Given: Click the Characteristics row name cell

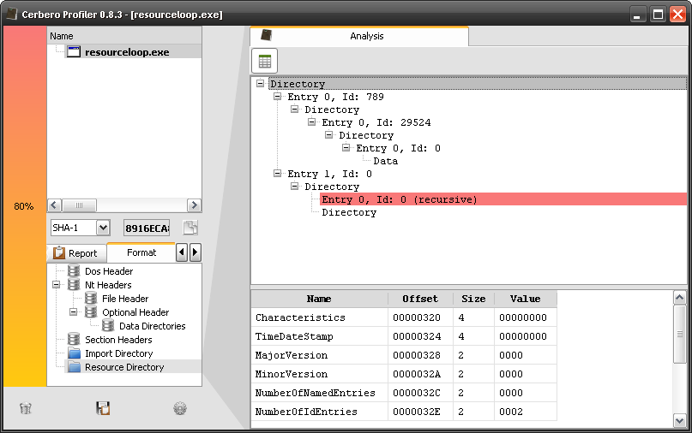Looking at the screenshot, I should [320, 317].
